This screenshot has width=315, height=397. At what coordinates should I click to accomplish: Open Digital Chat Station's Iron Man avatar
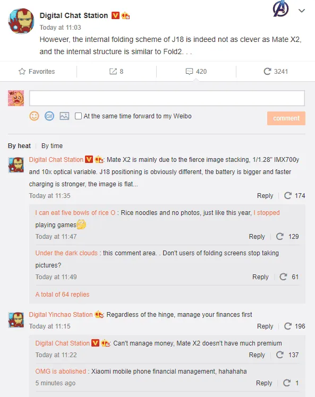[21, 21]
